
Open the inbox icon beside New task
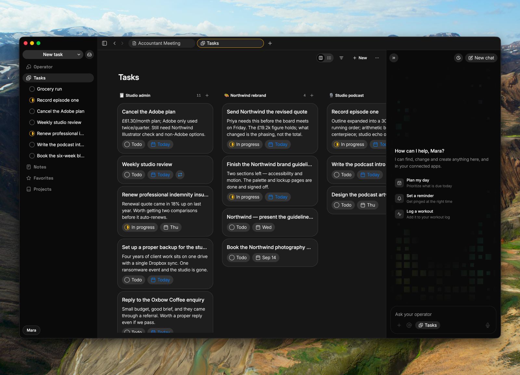[89, 54]
